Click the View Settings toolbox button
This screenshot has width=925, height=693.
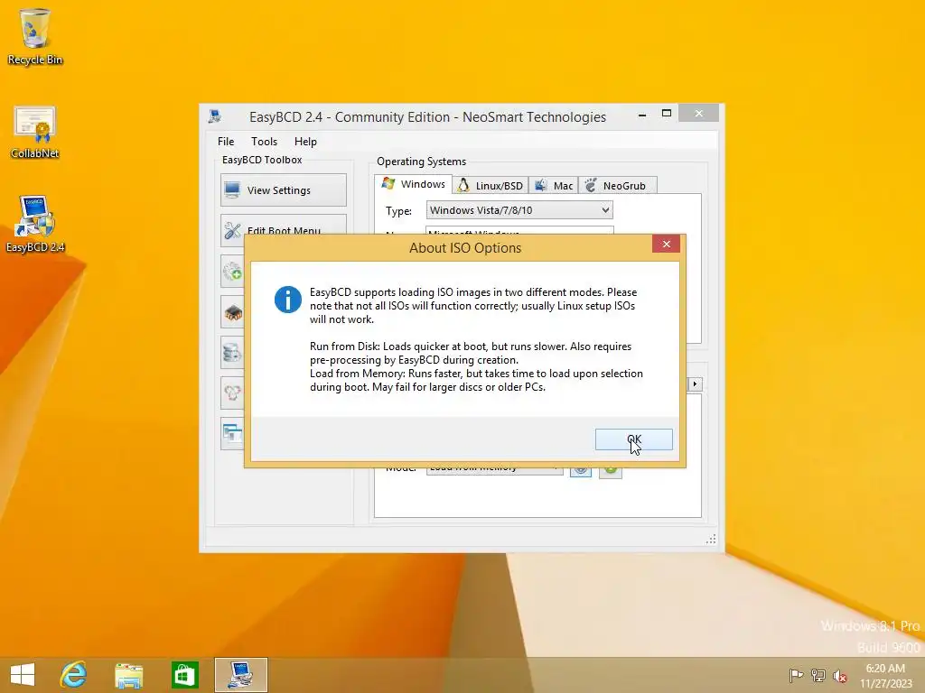(x=283, y=190)
